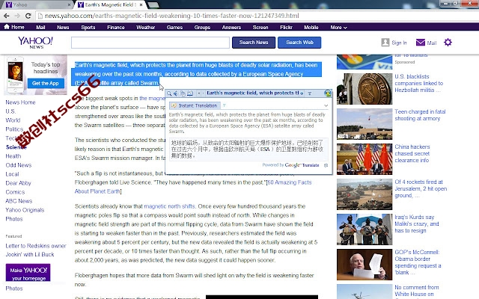Screen dimensions: 479x299
Task: Click the Powered by Google Translate link
Action: pos(290,165)
